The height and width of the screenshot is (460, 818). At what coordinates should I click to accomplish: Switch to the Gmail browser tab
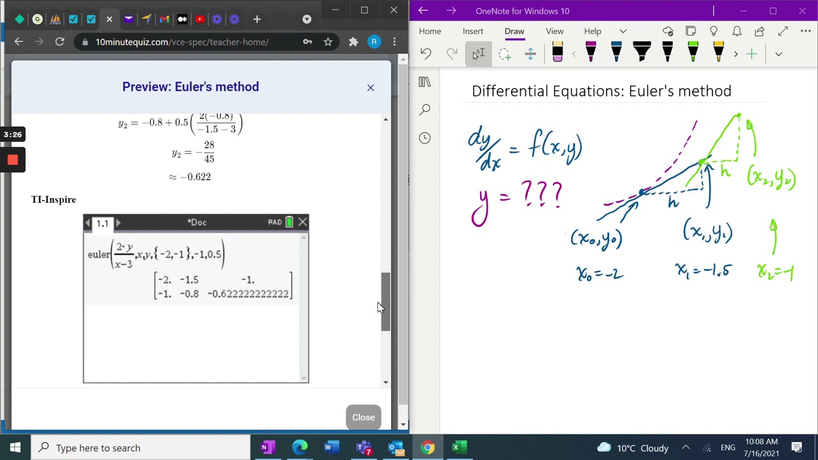pyautogui.click(x=164, y=19)
